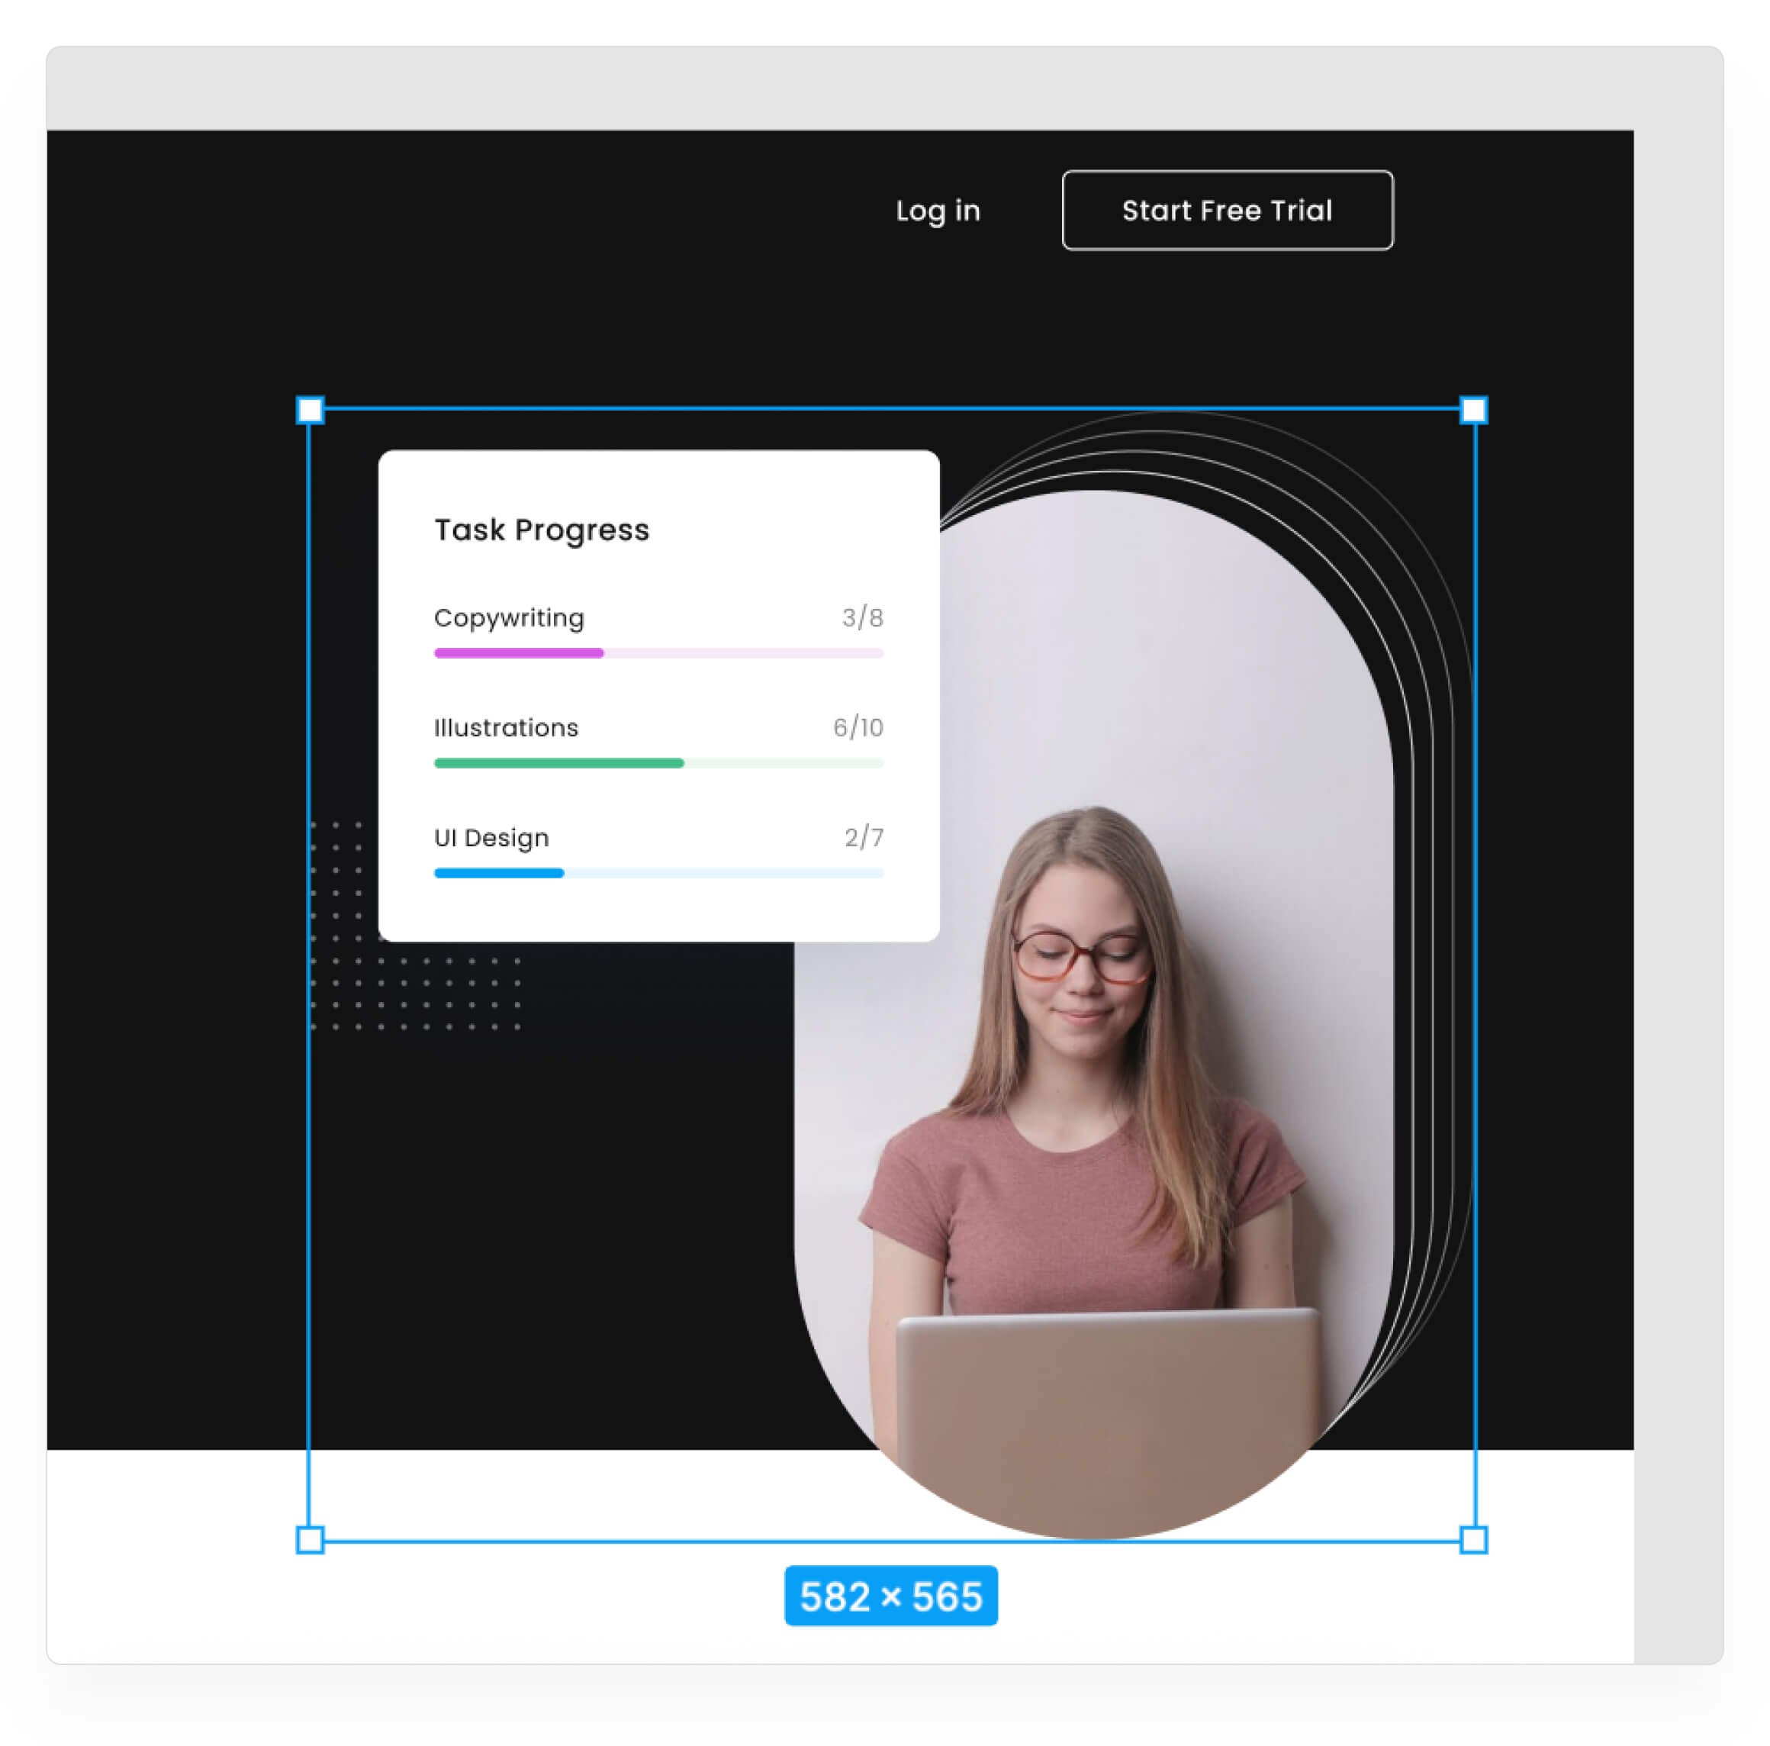Click the bottom-right selection resize handle
1770x1746 pixels.
pyautogui.click(x=1473, y=1539)
